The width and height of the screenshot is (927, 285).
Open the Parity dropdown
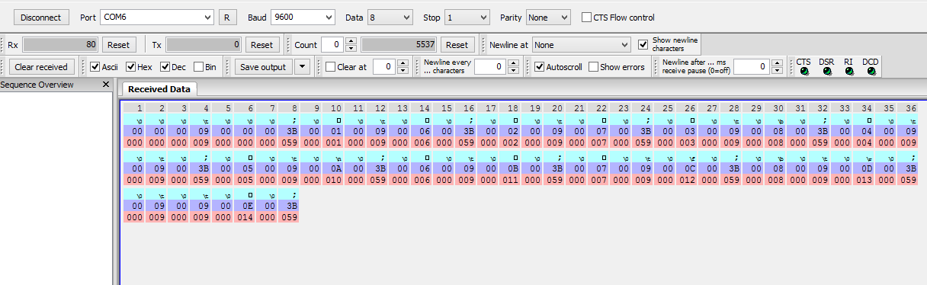click(x=547, y=17)
